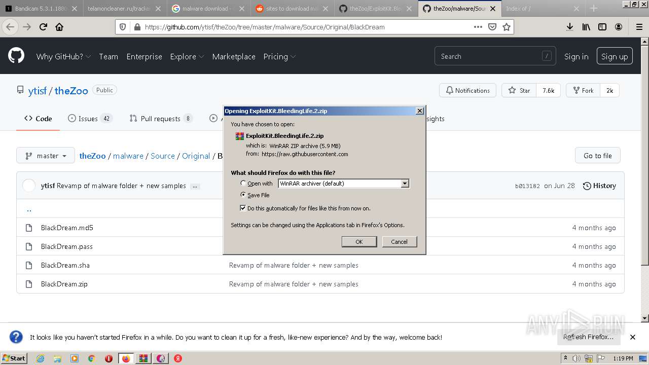This screenshot has height=365, width=649.
Task: Save page to Pocket icon
Action: pos(492,27)
